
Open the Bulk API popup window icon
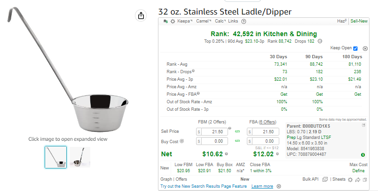click(325, 179)
